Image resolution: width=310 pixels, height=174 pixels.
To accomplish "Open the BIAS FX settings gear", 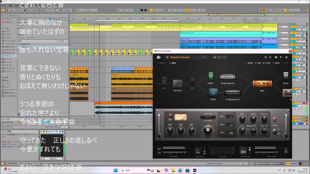I will point(286,57).
